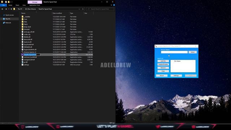Screen dimensions: 231x130
Task: Click the NeedForSpeedHeat application icon
Action: point(22,55)
